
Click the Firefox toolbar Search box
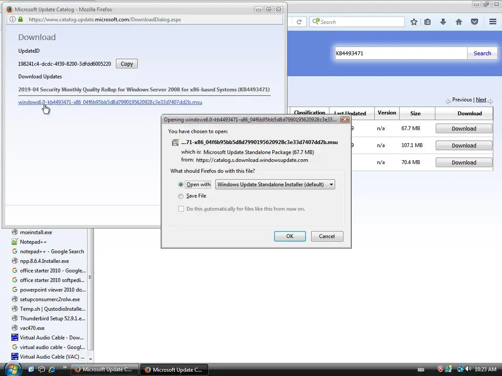357,22
